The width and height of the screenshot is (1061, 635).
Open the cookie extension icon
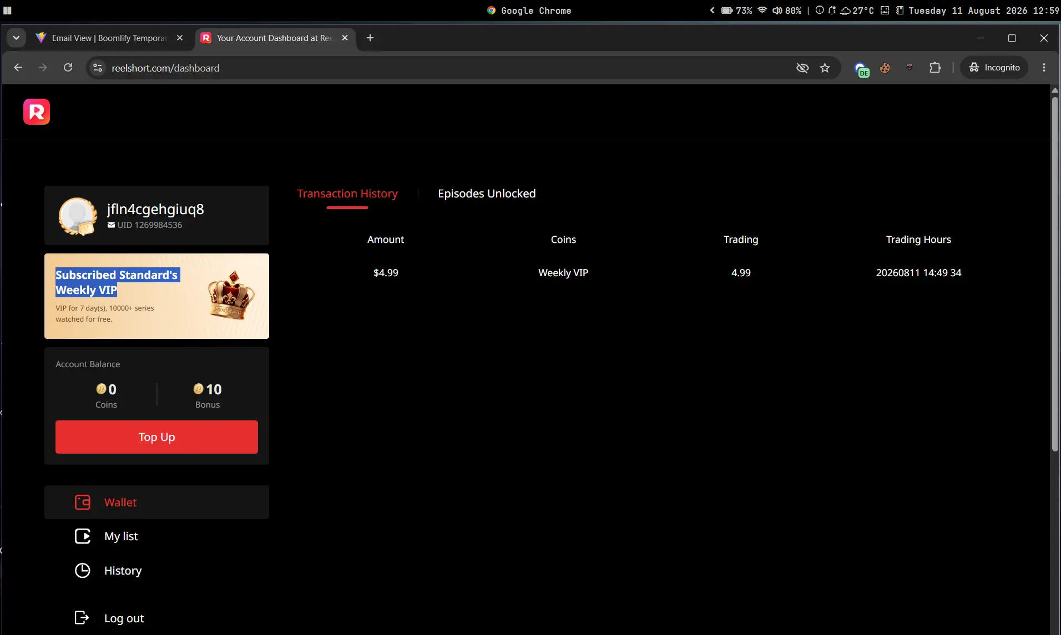885,68
